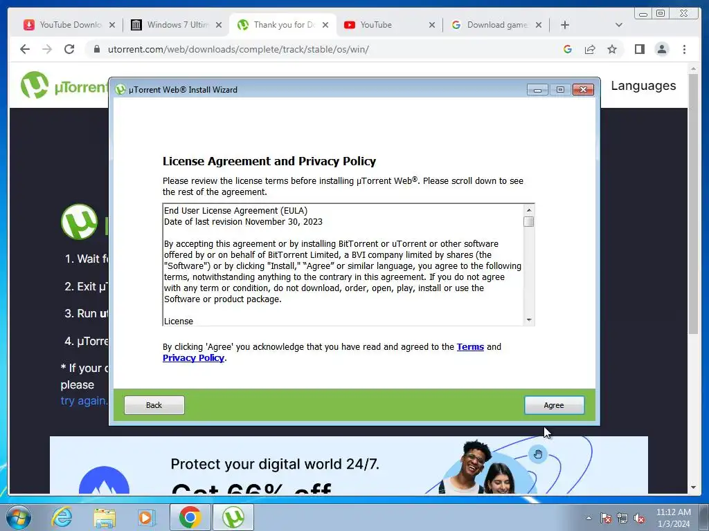Click the Action Center flag icon
The image size is (709, 531).
point(606,518)
